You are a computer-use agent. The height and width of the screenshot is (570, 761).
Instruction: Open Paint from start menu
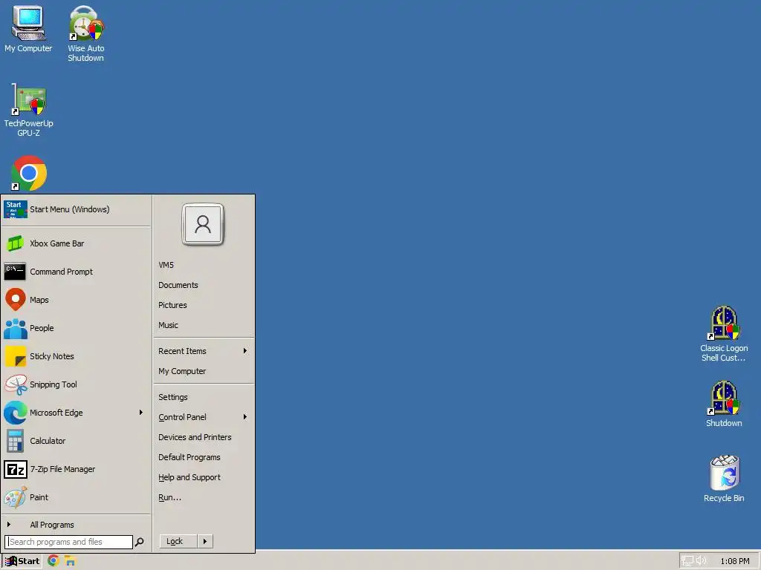pyautogui.click(x=77, y=497)
